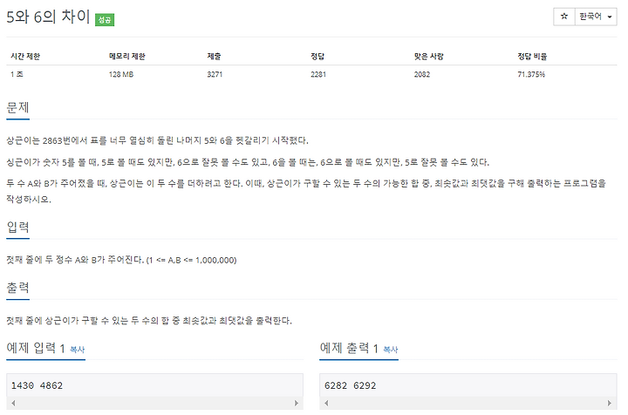Click left scroll arrow under example output
The height and width of the screenshot is (415, 628).
[x=326, y=403]
